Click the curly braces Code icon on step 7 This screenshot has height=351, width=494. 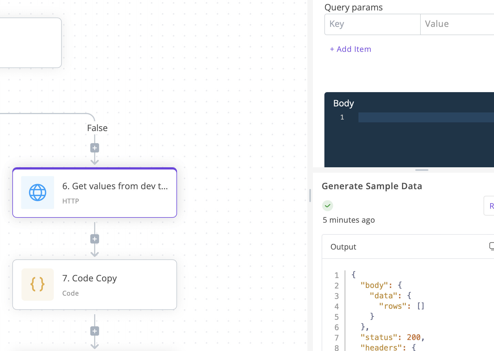tap(38, 284)
